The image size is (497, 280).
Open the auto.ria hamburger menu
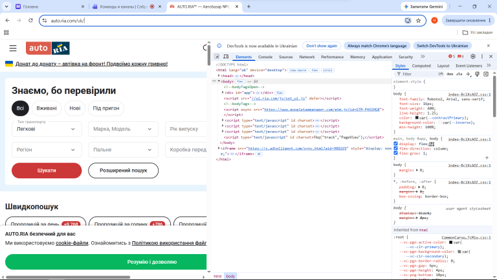13,48
